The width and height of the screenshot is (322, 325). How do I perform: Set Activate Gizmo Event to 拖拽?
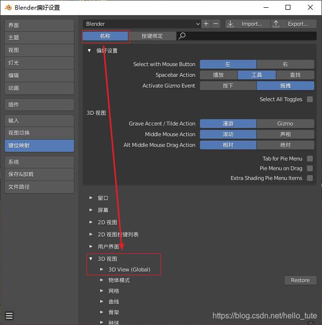click(286, 86)
